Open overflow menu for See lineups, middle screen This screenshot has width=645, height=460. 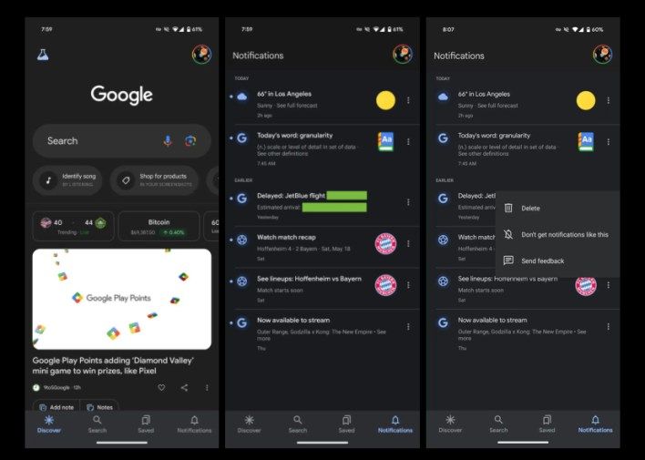pyautogui.click(x=408, y=285)
